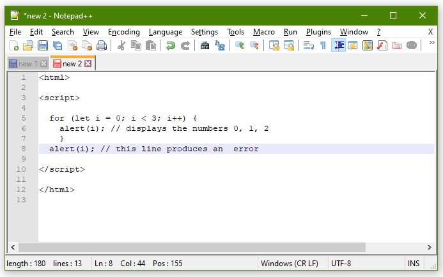Open the Macro menu
This screenshot has width=443, height=277.
tap(264, 32)
